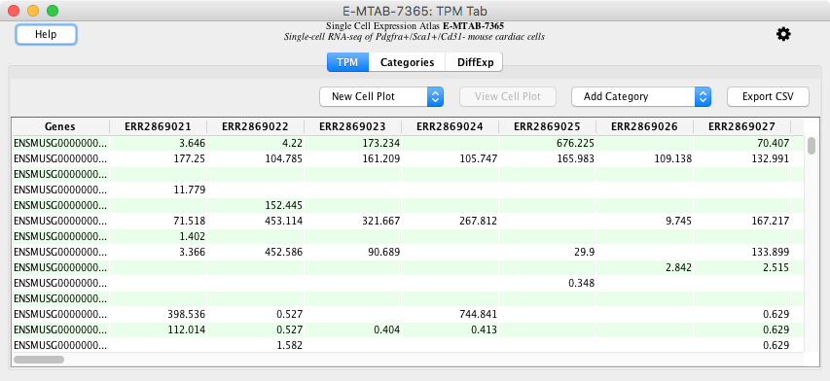Select cell with value 133.899
The image size is (830, 381).
742,252
